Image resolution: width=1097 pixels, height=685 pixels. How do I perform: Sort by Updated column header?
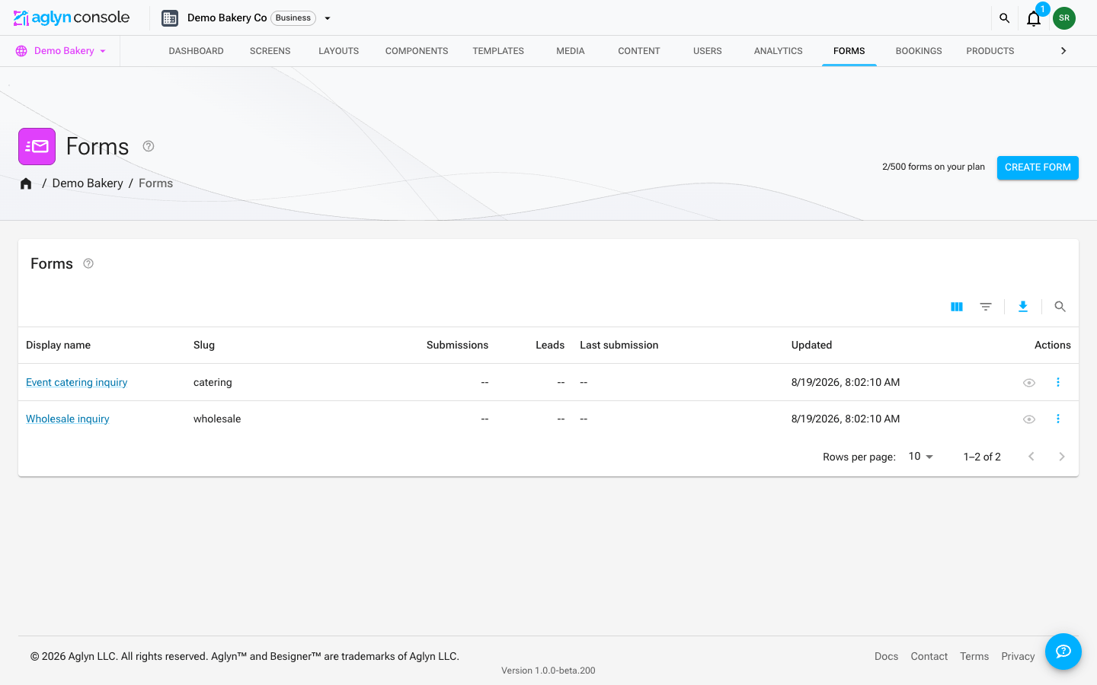coord(811,345)
